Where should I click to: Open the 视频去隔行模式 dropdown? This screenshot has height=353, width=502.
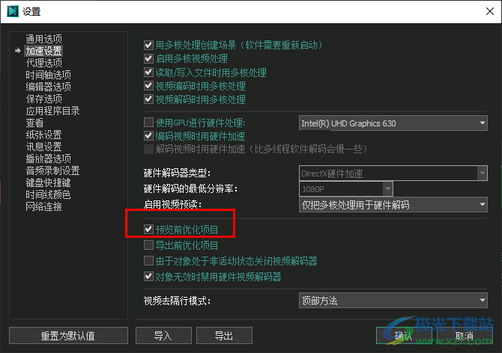coord(393,301)
